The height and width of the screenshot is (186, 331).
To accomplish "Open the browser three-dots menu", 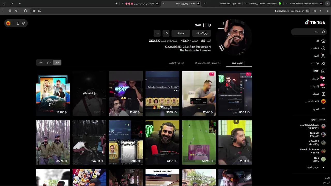I will (4, 11).
